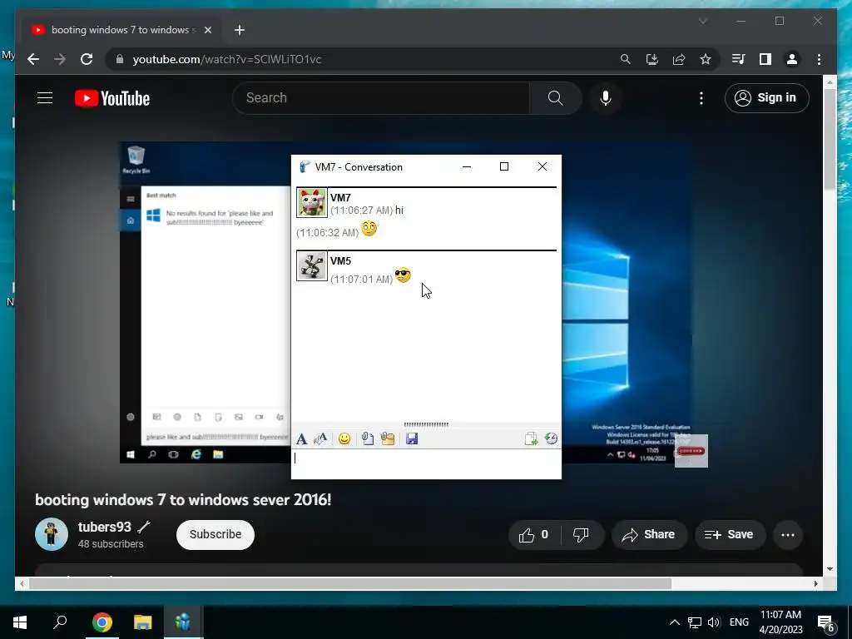Open tubers93 channel avatar
This screenshot has width=852, height=639.
tap(52, 534)
